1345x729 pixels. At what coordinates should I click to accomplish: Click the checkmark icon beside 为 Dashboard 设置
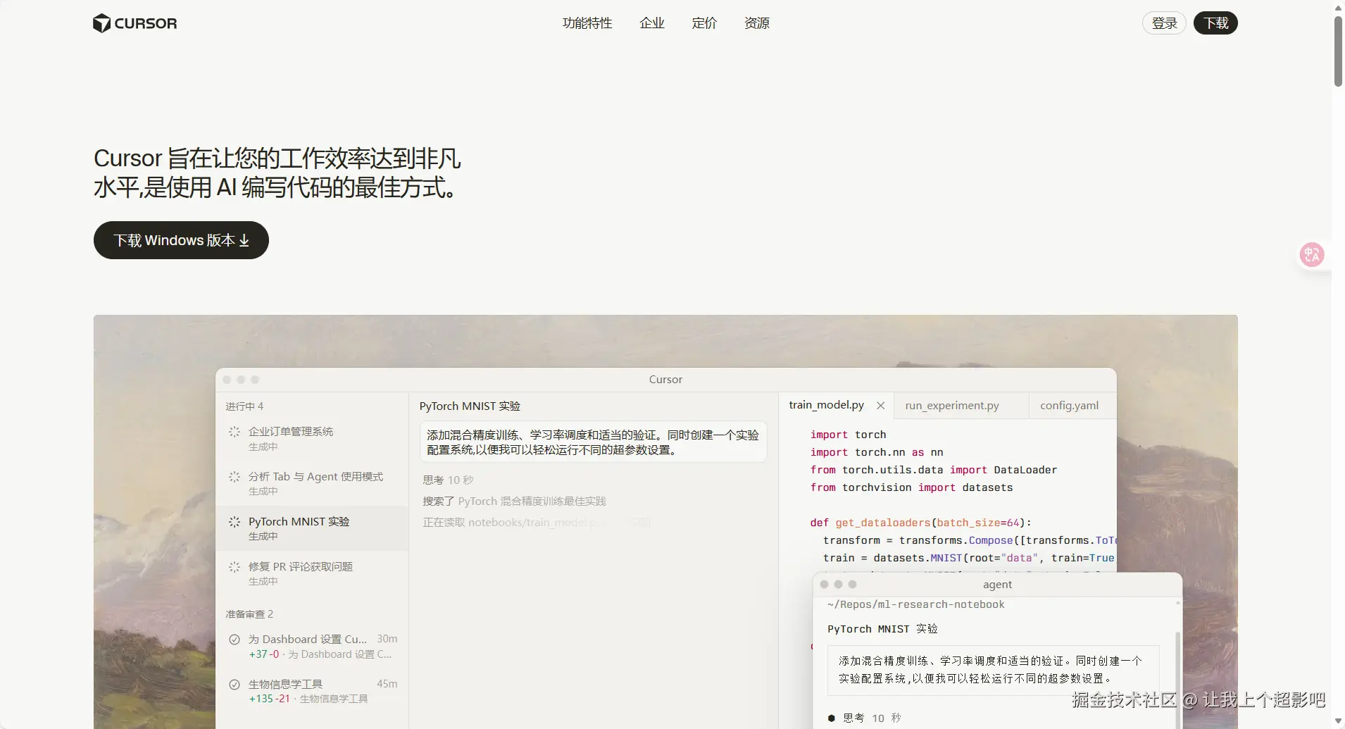pos(234,640)
